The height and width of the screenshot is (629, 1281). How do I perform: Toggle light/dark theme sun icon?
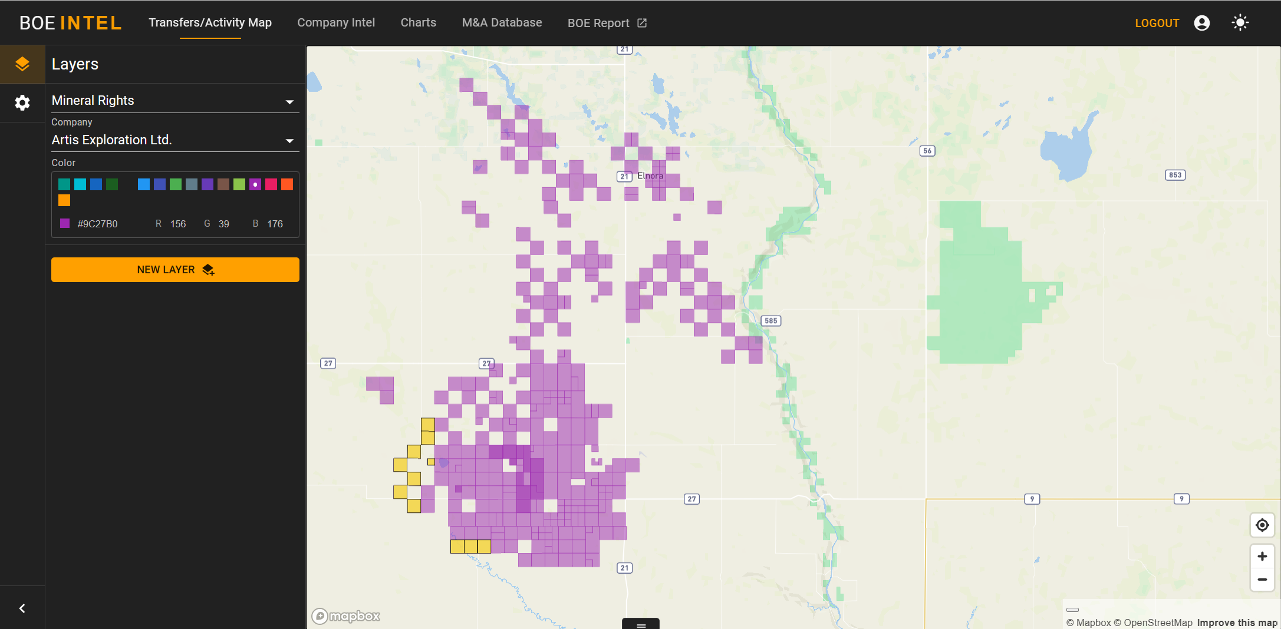[x=1240, y=23]
